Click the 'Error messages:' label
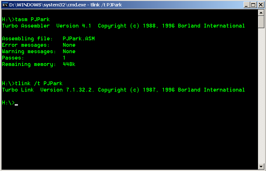266x171 pixels. [26, 45]
